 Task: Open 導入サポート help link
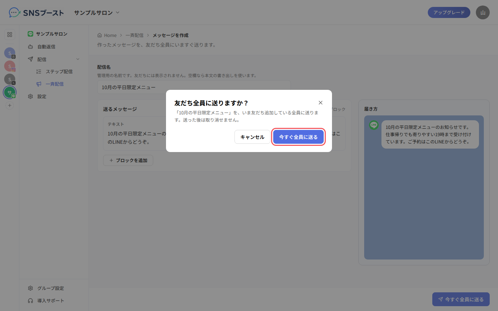[54, 301]
